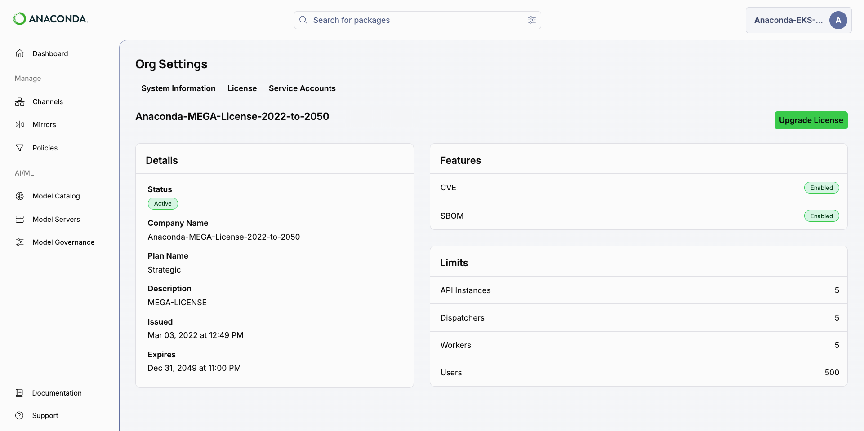Open the Anaconda-EKS account selector

pos(789,20)
